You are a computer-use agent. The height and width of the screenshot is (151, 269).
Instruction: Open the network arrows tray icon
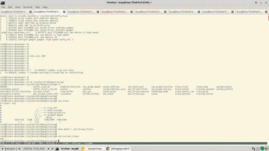(x=253, y=148)
